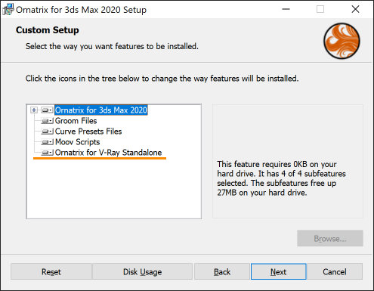Select the Groom Files feature label
Viewport: 374px width, 291px height.
(x=76, y=121)
